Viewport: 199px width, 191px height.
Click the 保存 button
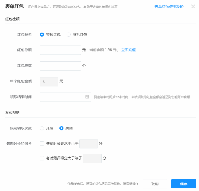184,184
